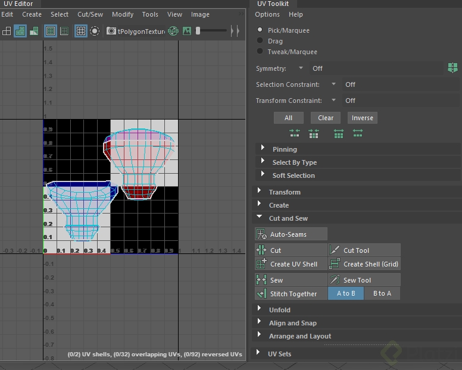Image resolution: width=462 pixels, height=370 pixels.
Task: Click the camera UV snapshot icon
Action: tap(111, 31)
